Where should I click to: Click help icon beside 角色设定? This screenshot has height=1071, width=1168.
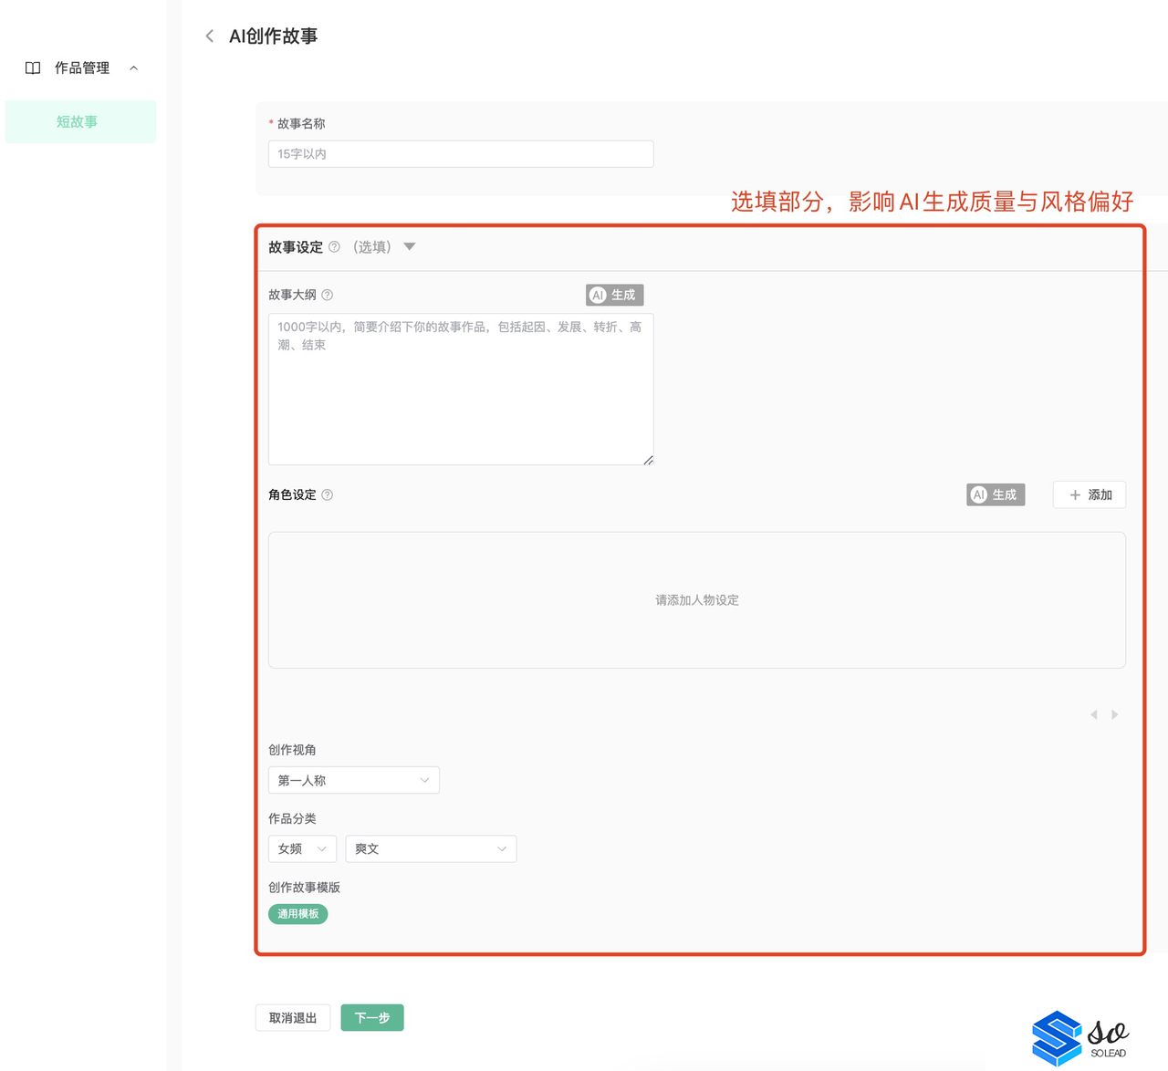click(328, 494)
